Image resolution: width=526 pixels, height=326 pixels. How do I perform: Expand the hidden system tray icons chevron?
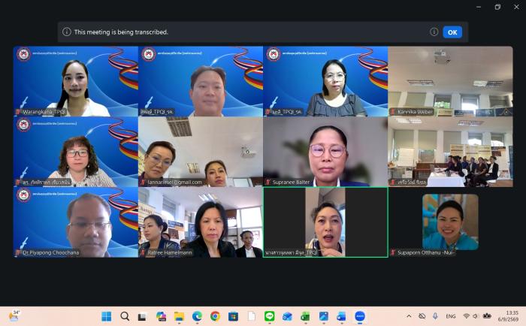tap(409, 316)
